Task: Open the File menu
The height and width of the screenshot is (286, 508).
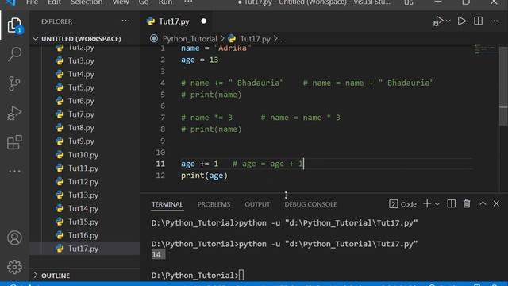Action: coord(32,2)
